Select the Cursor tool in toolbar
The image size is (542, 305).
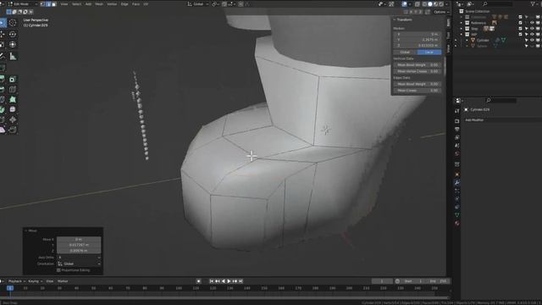pyautogui.click(x=13, y=23)
